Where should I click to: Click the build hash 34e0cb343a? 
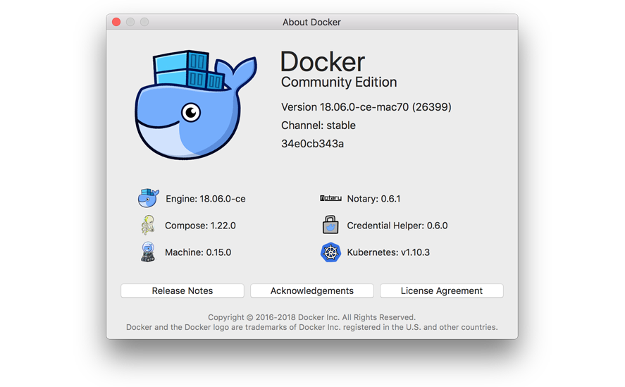pyautogui.click(x=312, y=144)
